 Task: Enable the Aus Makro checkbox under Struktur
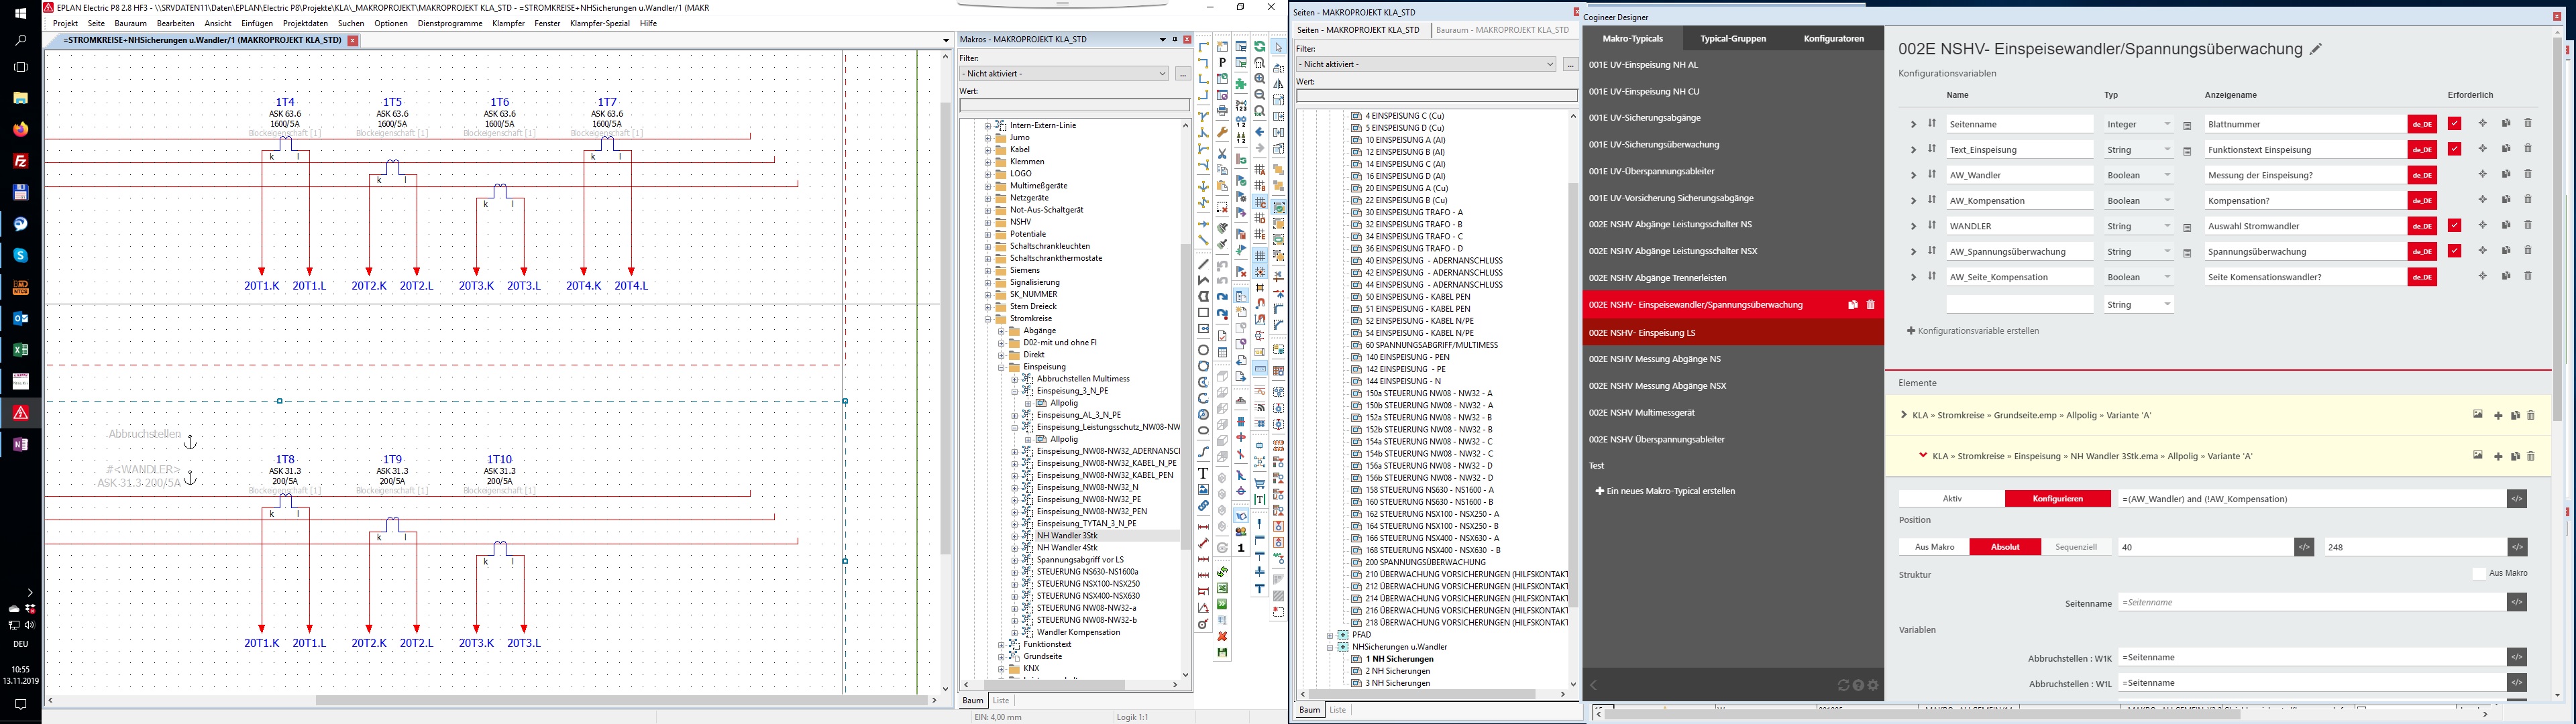pyautogui.click(x=2479, y=573)
